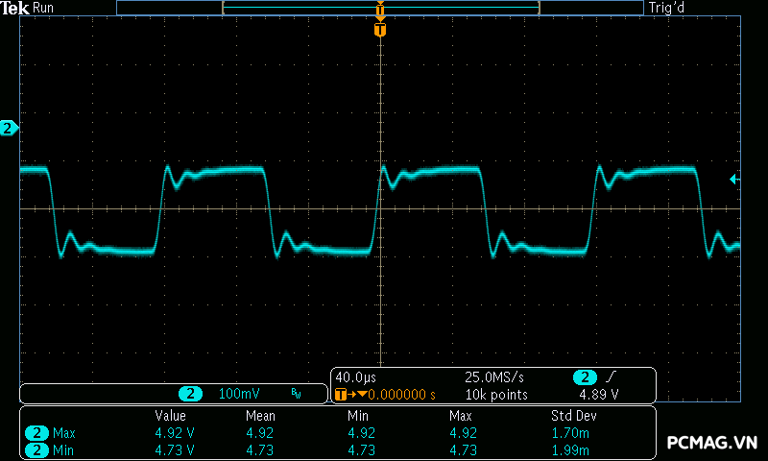Click the 25.0MS/s sample rate readout
This screenshot has width=768, height=461.
pyautogui.click(x=494, y=377)
